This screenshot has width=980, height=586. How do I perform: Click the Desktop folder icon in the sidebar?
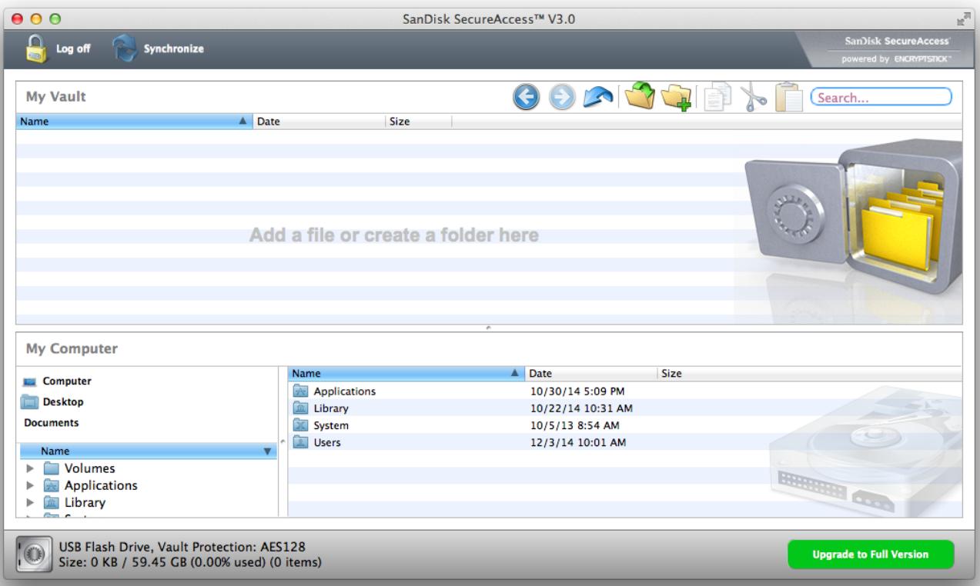[29, 402]
